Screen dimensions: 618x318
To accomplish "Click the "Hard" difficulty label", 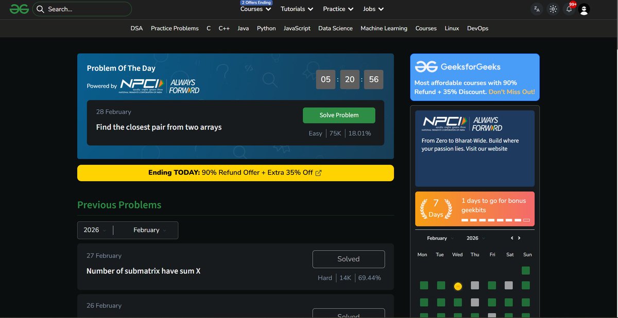I will click(x=325, y=278).
